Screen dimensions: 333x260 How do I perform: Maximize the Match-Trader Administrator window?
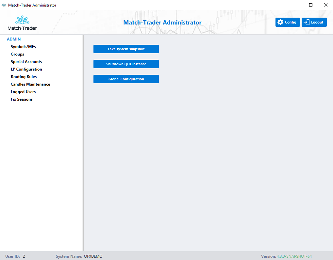coord(311,5)
